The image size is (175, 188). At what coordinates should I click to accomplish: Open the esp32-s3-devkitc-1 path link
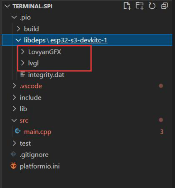(x=79, y=40)
